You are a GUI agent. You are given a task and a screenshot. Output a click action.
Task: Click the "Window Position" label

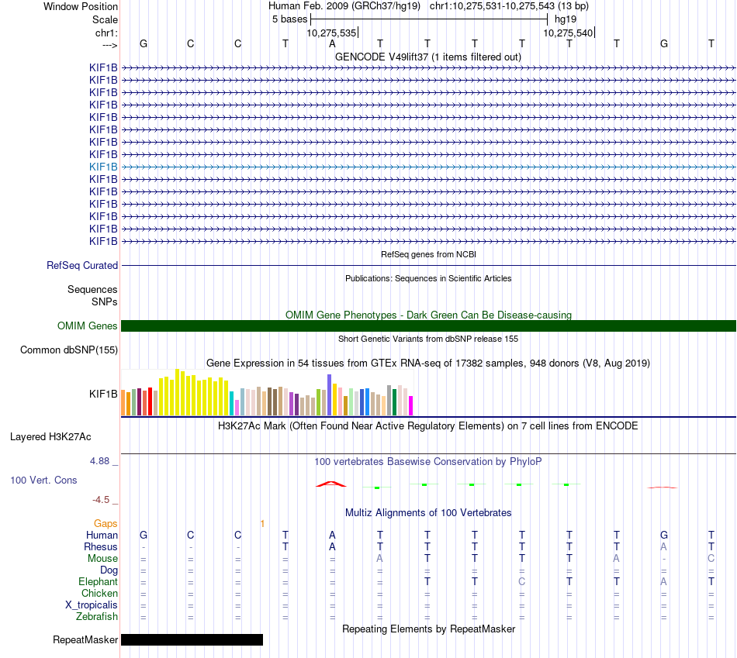[81, 6]
